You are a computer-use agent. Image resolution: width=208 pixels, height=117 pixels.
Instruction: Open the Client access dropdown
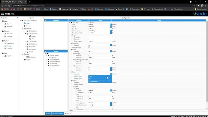point(111,31)
